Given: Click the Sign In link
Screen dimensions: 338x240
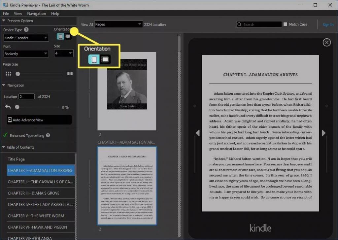Looking at the screenshot, I should pyautogui.click(x=328, y=24).
